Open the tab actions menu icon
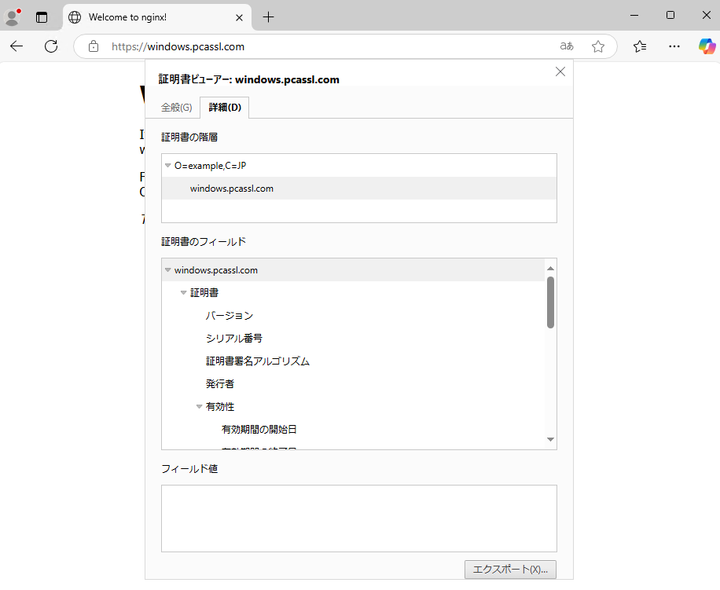 pyautogui.click(x=42, y=17)
